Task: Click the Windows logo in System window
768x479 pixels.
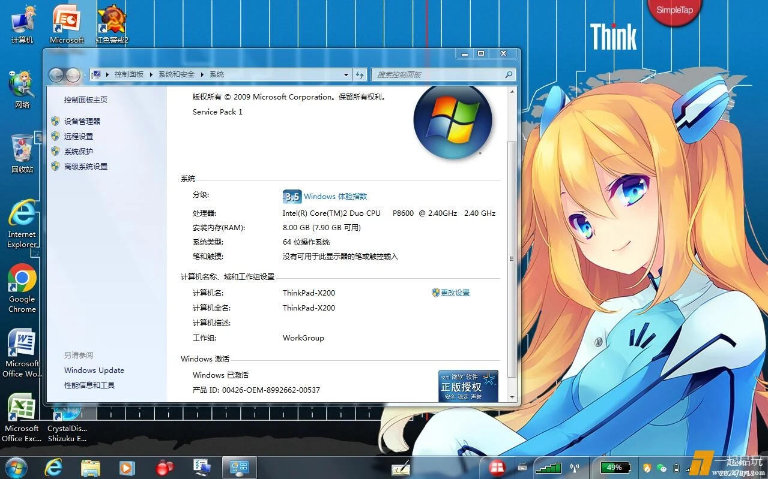Action: tap(453, 122)
